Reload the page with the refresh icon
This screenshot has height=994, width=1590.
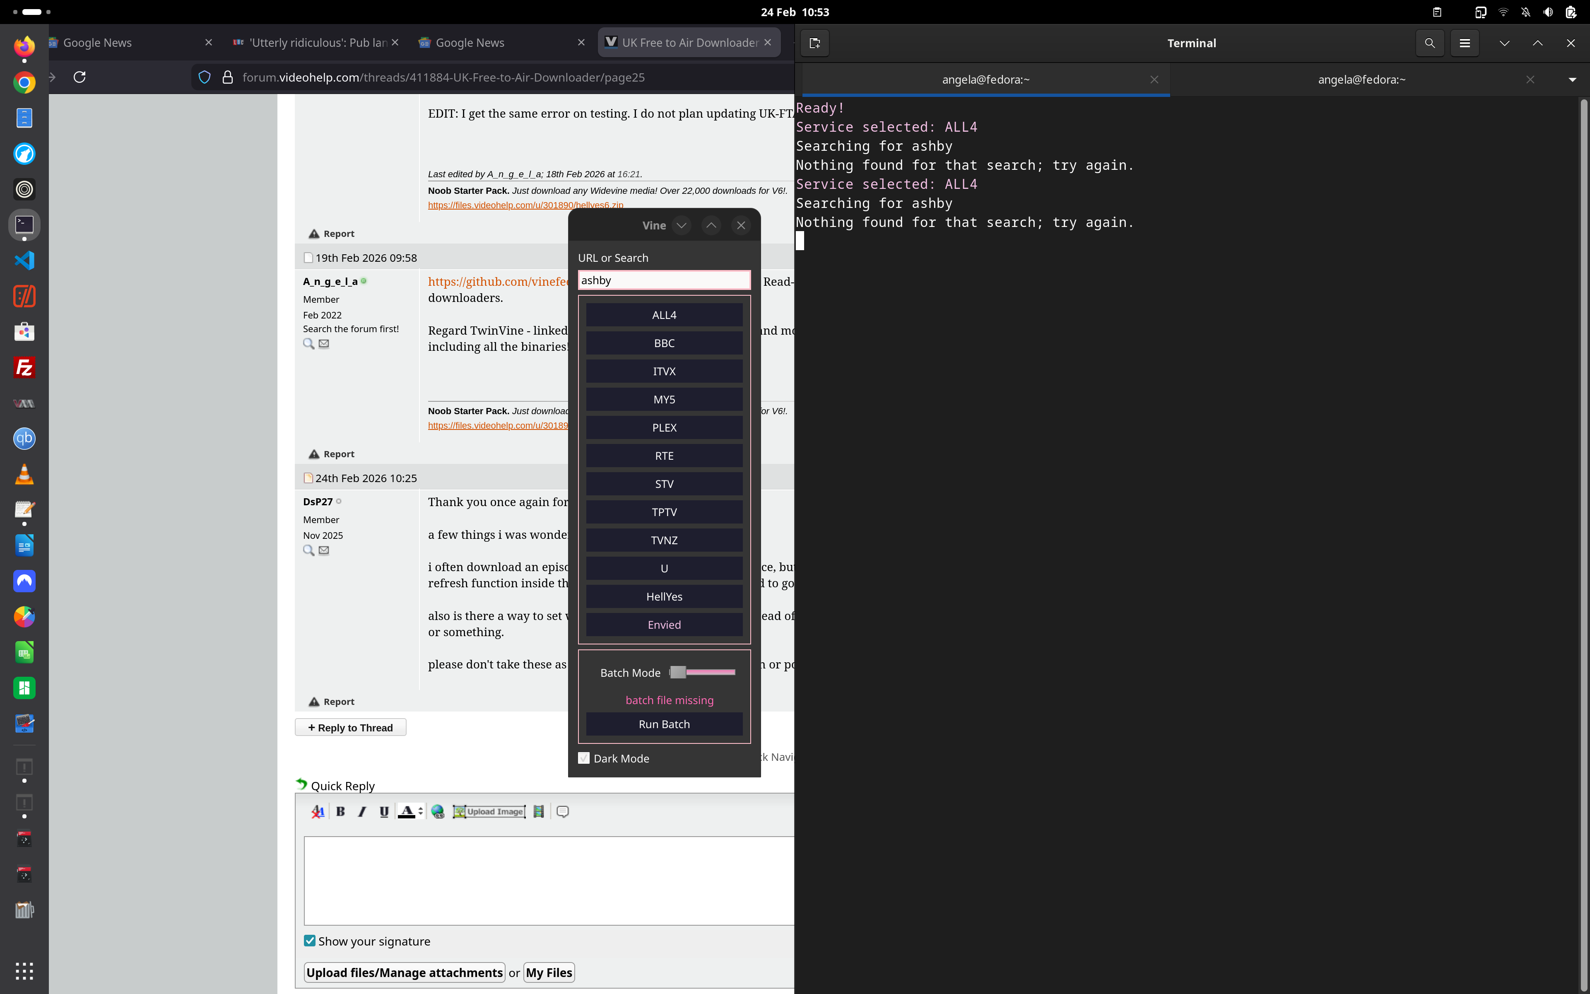click(x=79, y=77)
